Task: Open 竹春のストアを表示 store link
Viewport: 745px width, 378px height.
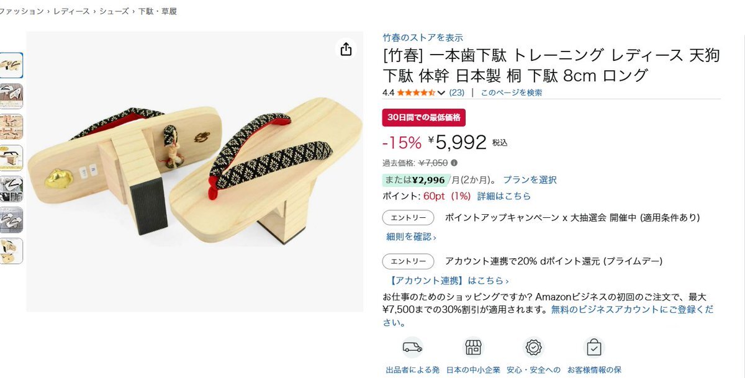Action: click(x=423, y=37)
